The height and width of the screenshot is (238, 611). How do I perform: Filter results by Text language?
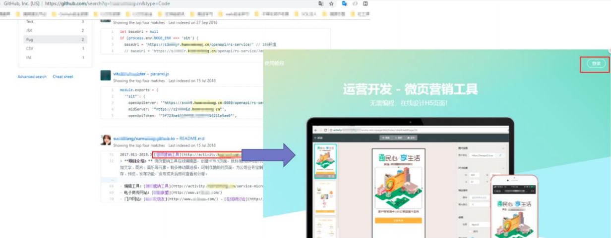[x=56, y=22]
